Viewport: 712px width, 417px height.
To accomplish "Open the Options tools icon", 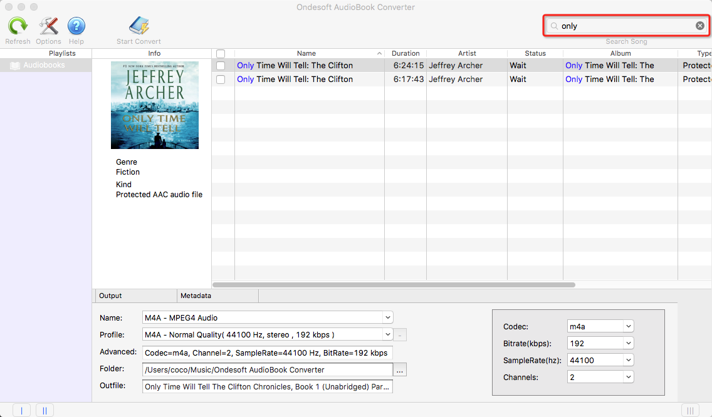I will [x=49, y=26].
